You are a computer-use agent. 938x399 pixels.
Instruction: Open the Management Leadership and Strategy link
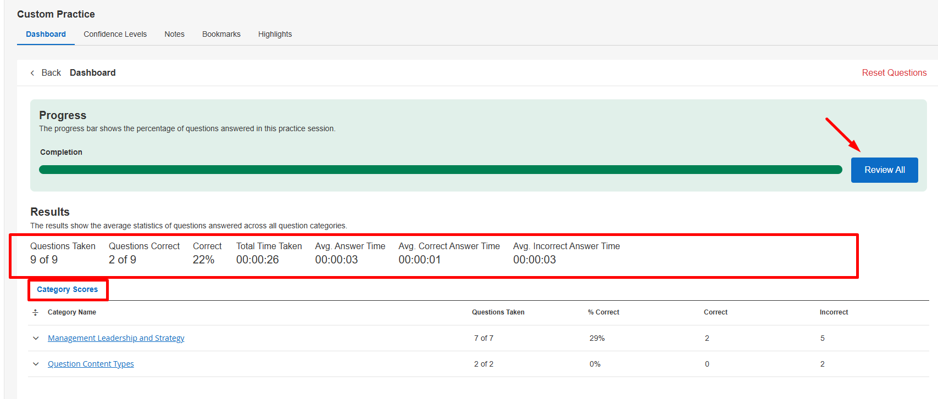click(116, 338)
